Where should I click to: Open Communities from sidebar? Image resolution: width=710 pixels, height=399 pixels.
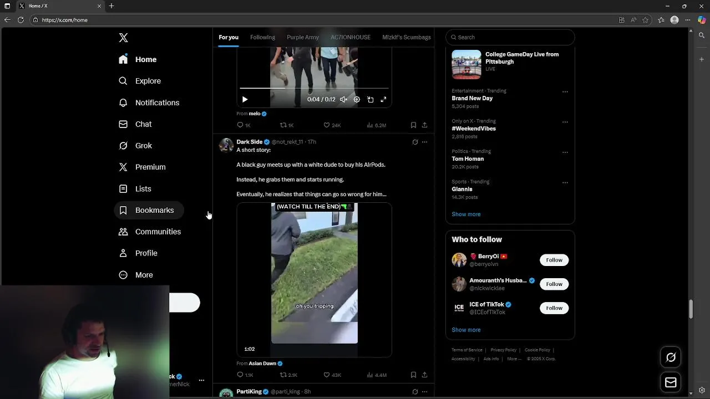pos(150,232)
